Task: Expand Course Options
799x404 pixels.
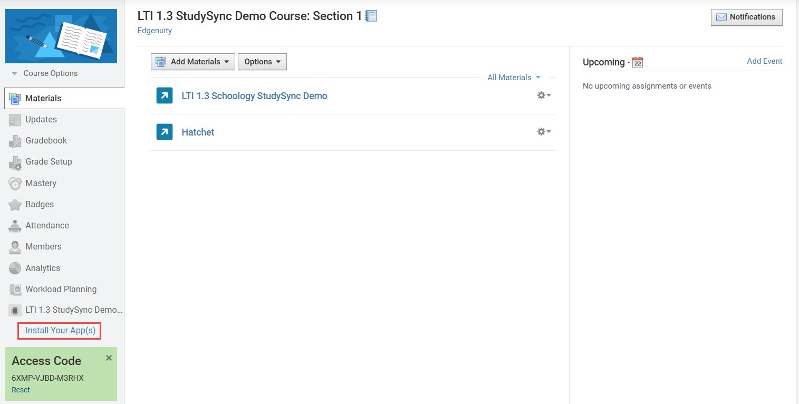Action: click(45, 73)
